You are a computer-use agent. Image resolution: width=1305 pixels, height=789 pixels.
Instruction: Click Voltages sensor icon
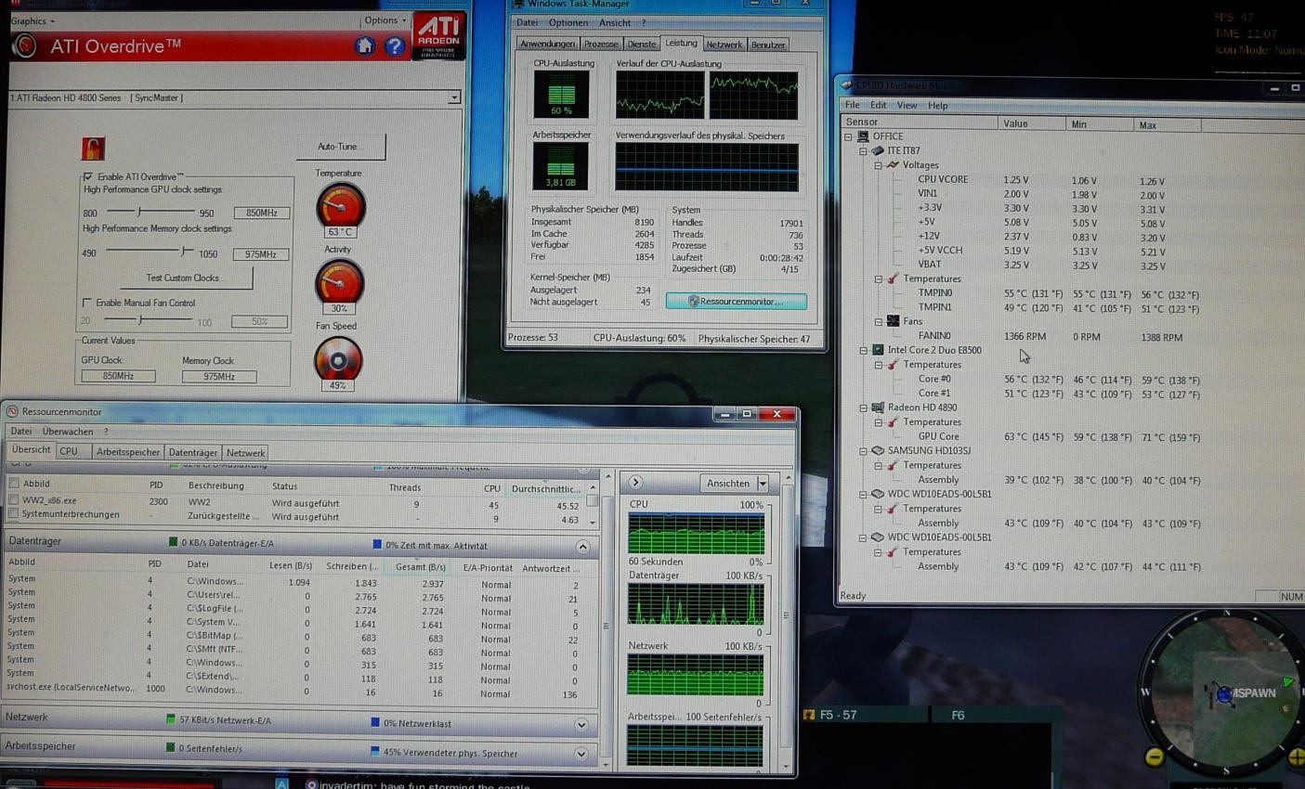pos(893,165)
